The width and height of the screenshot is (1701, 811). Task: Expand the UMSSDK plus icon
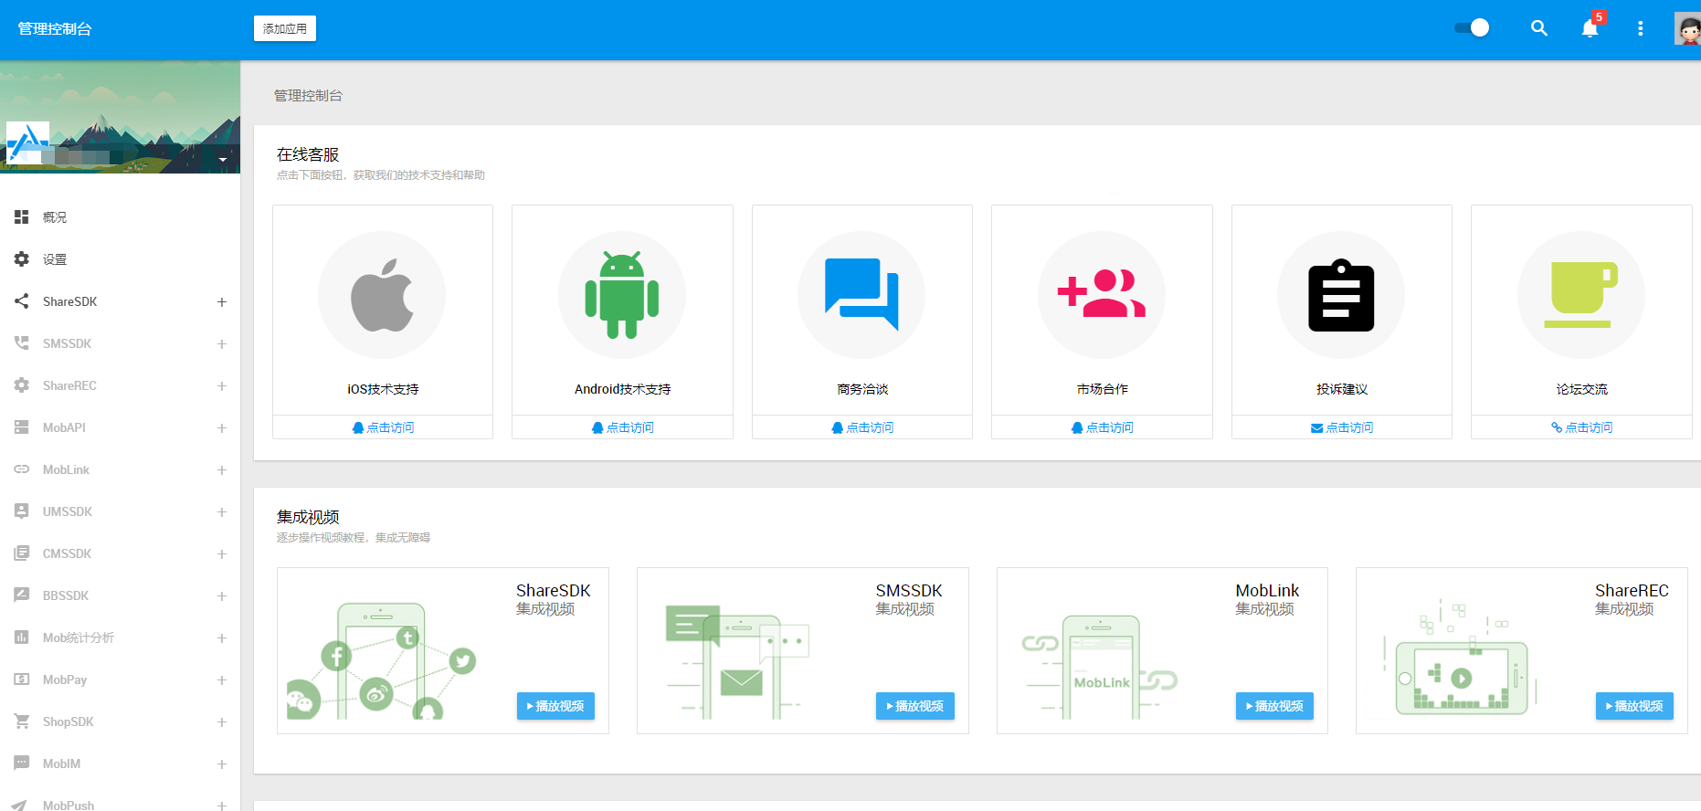pyautogui.click(x=221, y=511)
